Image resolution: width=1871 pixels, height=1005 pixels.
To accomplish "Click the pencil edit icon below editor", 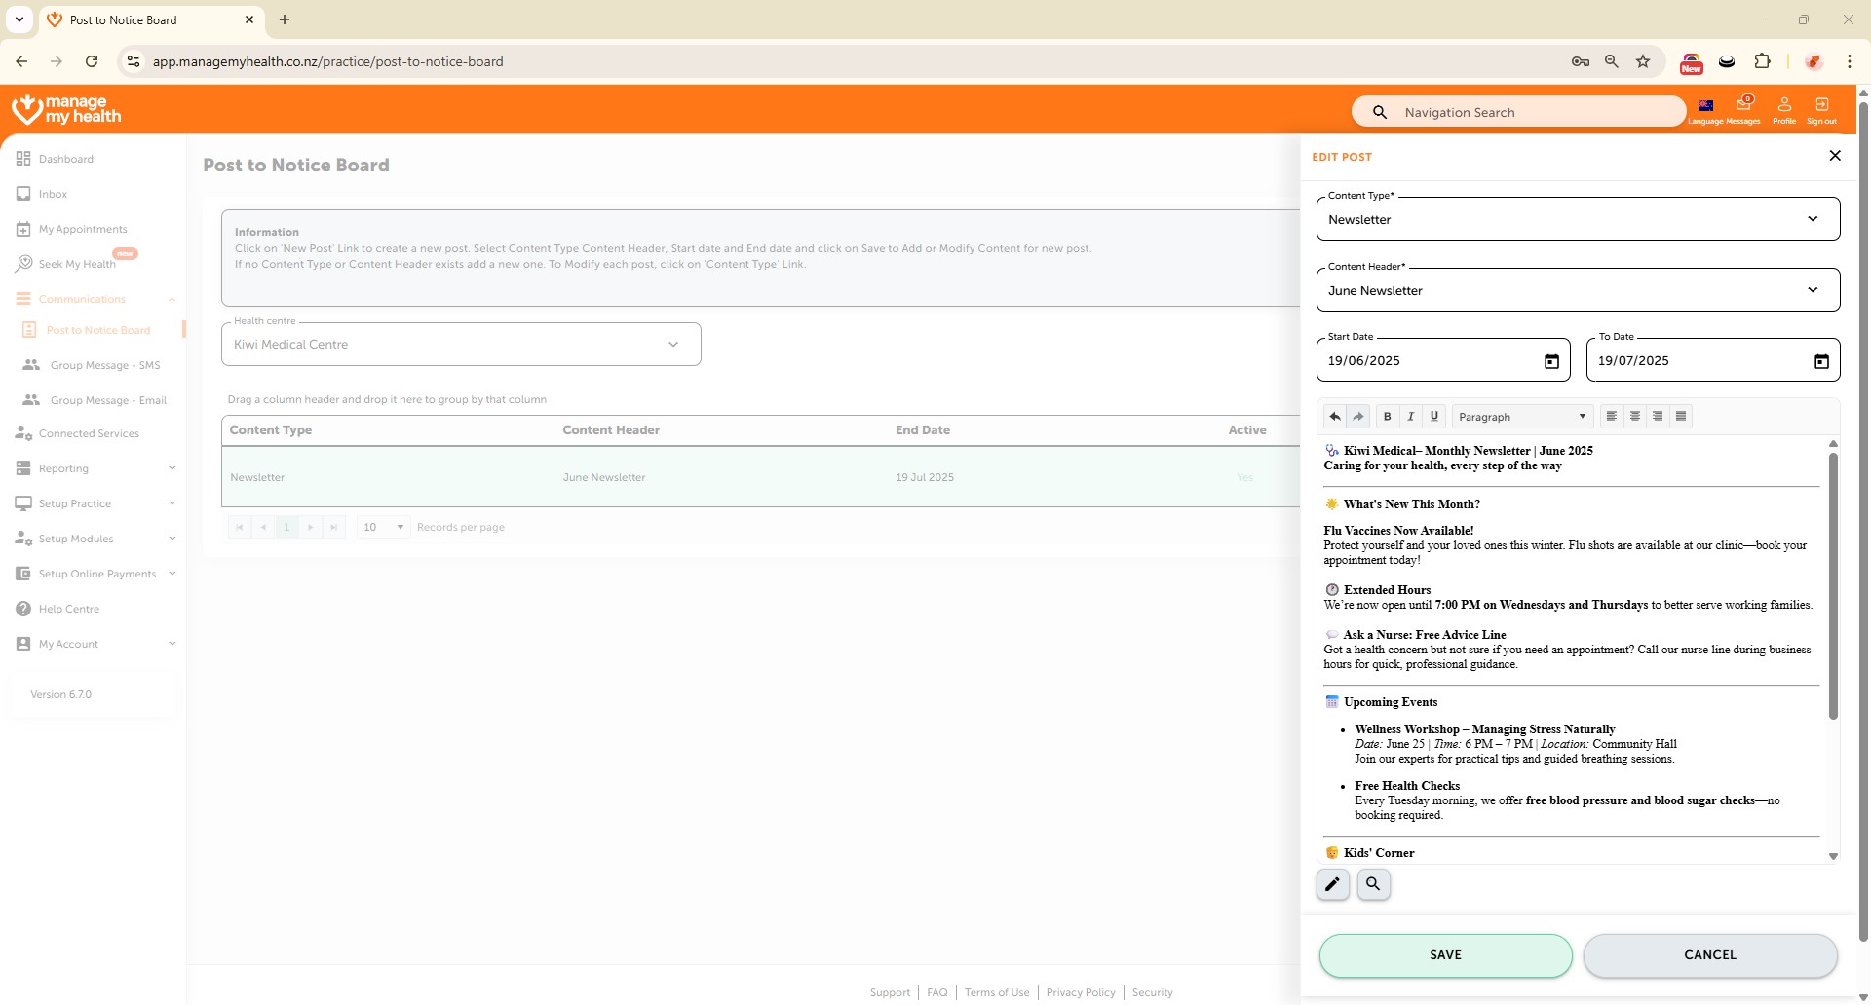I will coord(1332,884).
